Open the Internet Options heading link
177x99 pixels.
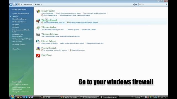[x=48, y=41]
